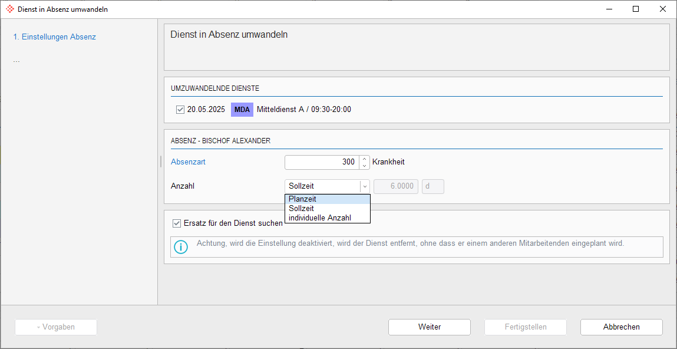Uncheck the 20.05.2025 service checkbox
The width and height of the screenshot is (677, 349).
180,110
